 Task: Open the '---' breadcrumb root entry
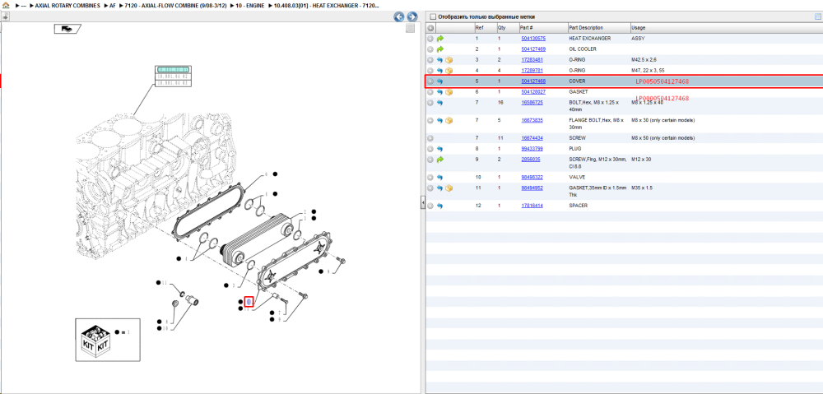click(23, 5)
